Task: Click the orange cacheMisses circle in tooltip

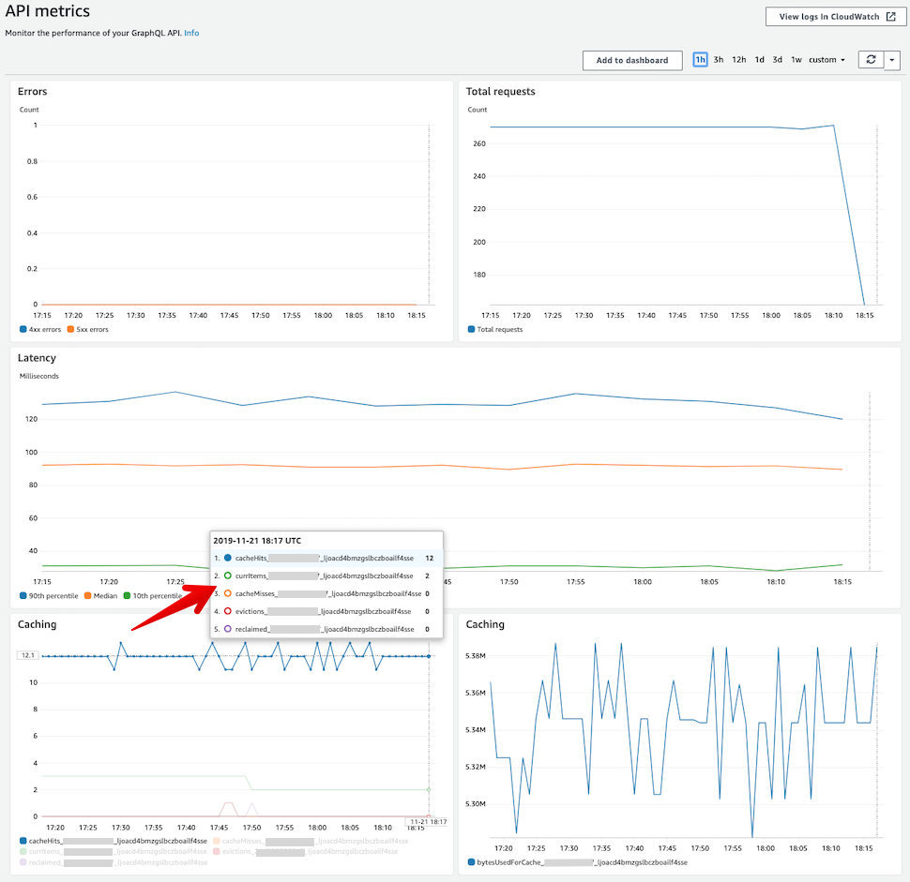Action: [228, 594]
